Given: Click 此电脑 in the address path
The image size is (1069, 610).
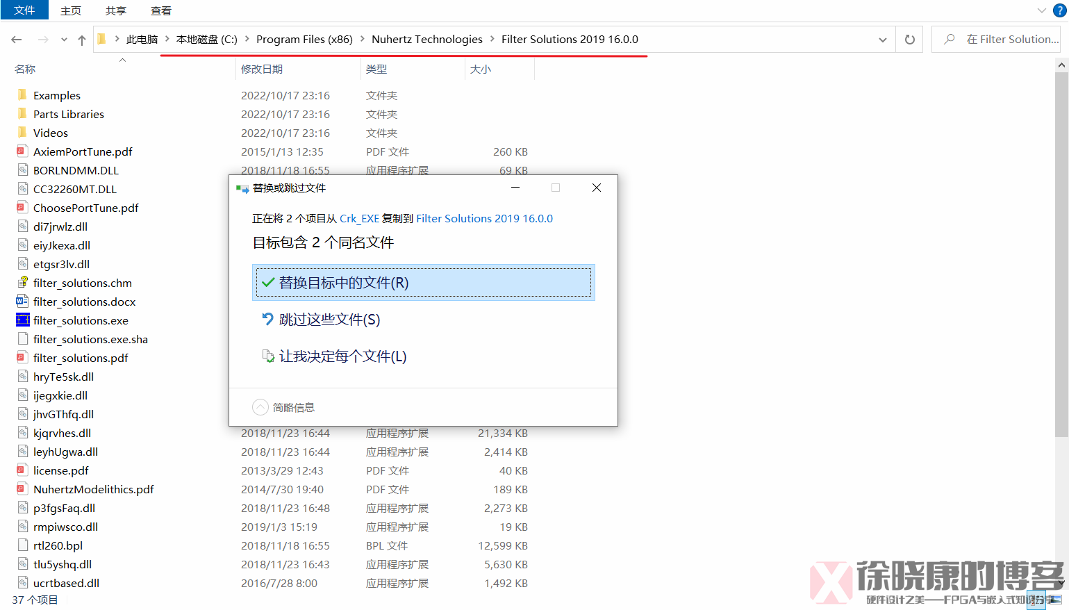Looking at the screenshot, I should pos(142,40).
